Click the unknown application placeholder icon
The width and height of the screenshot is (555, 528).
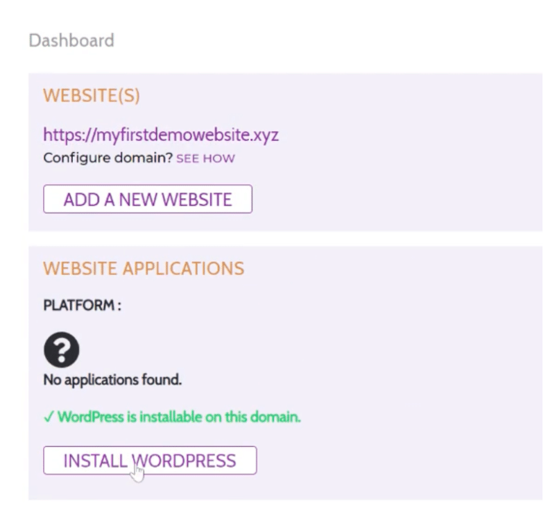[x=61, y=350]
